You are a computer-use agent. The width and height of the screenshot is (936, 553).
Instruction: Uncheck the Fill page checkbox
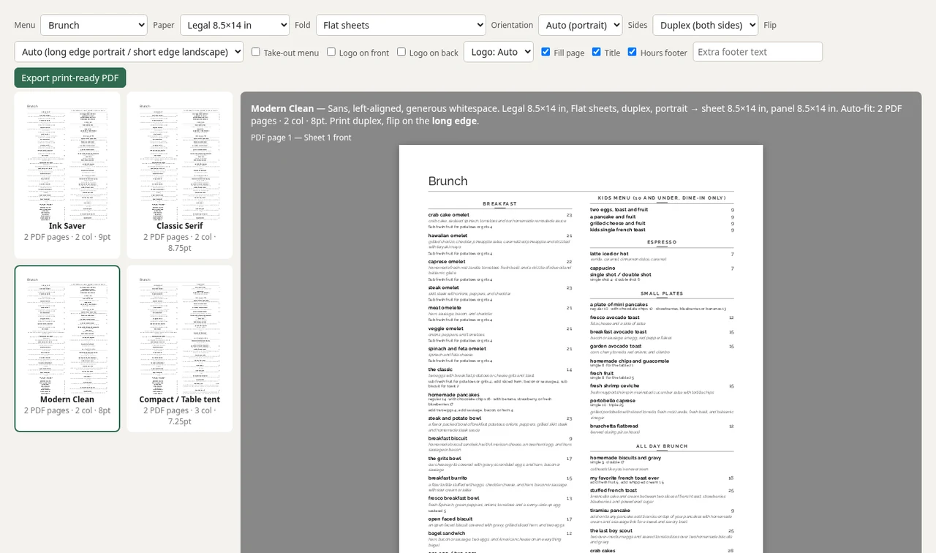[546, 52]
